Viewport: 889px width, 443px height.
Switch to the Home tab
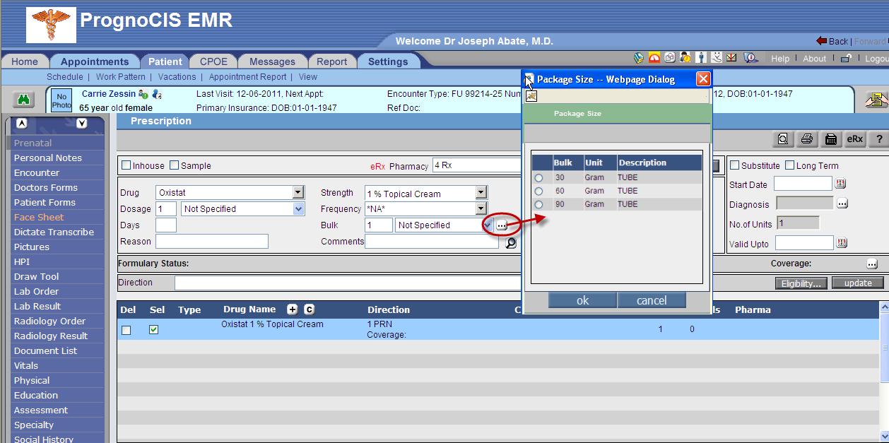click(25, 61)
